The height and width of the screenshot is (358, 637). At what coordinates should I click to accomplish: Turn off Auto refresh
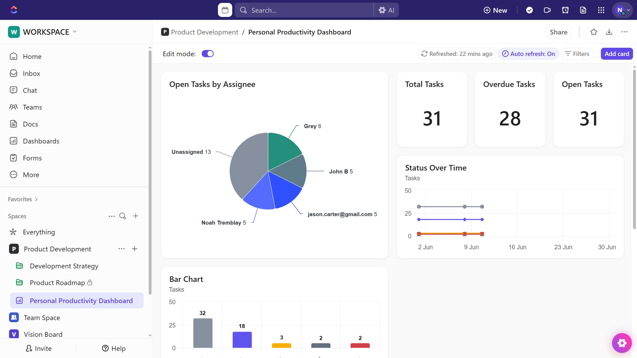(528, 54)
